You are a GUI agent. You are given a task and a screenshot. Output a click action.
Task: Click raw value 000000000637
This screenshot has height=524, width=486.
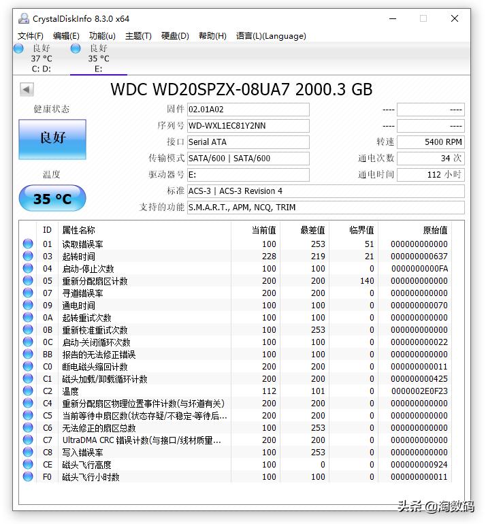419,257
